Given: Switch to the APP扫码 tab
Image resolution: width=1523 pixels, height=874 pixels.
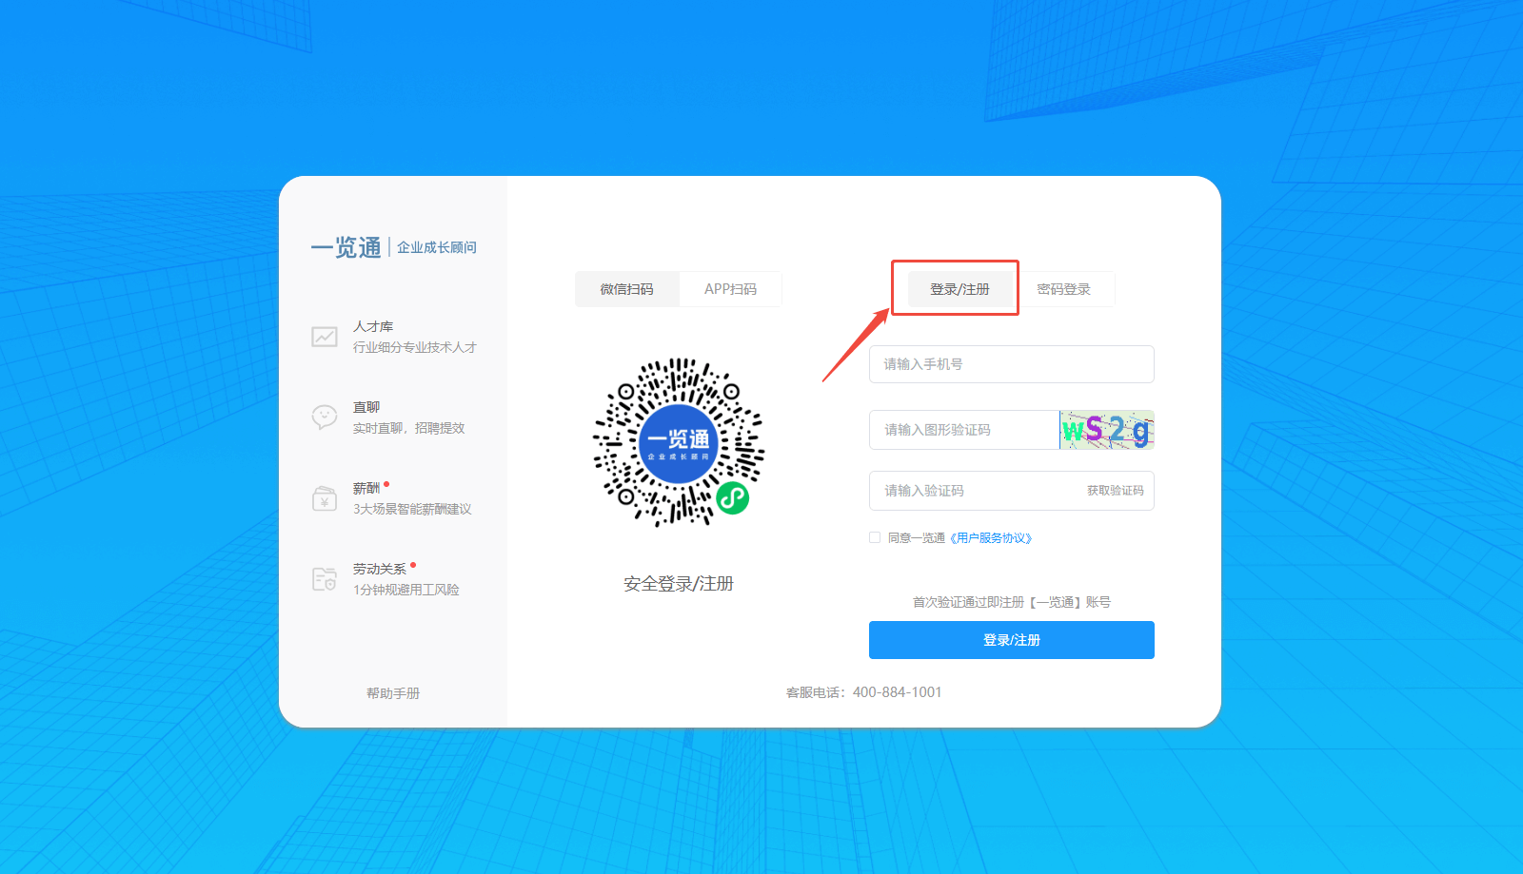Looking at the screenshot, I should 730,289.
